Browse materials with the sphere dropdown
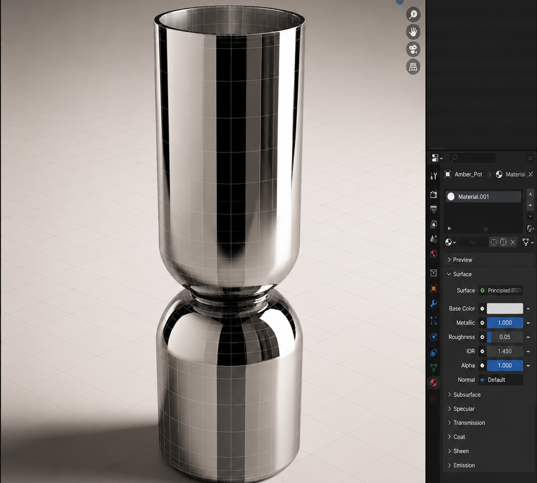This screenshot has height=483, width=537. (450, 242)
